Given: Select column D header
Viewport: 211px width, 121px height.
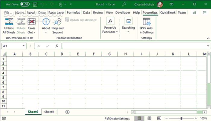Looking at the screenshot, I should (62, 54).
